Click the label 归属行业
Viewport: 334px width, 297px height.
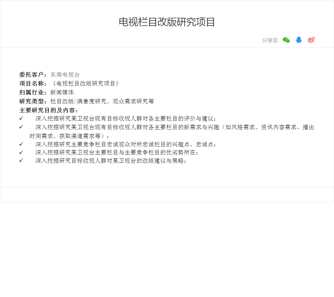click(x=31, y=92)
